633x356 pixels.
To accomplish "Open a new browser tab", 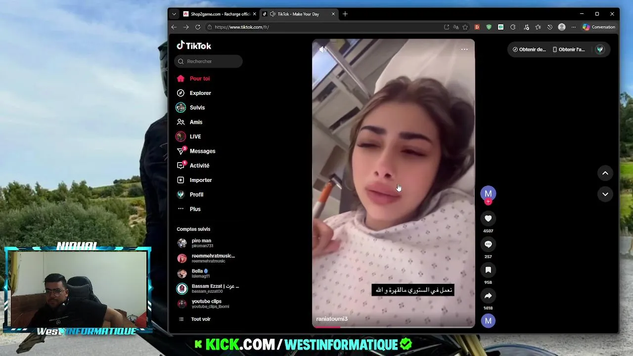I will (345, 14).
